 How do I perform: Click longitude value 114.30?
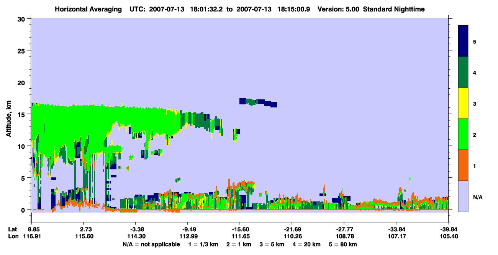(x=136, y=237)
